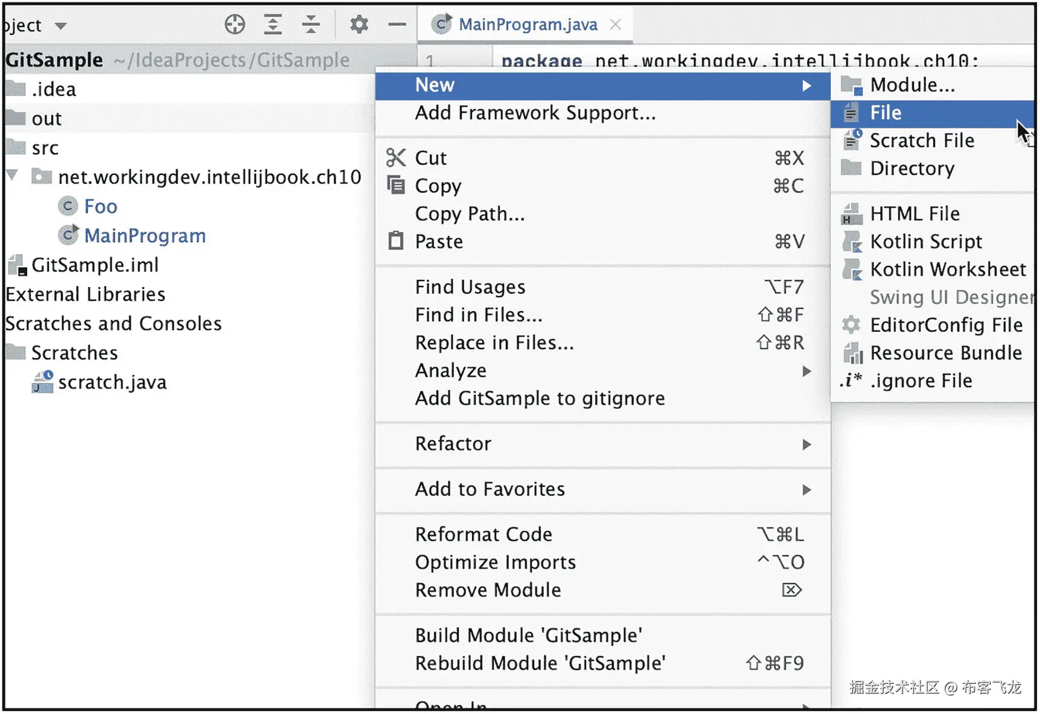Click the Foo class icon
This screenshot has height=714, width=1040.
tap(68, 206)
